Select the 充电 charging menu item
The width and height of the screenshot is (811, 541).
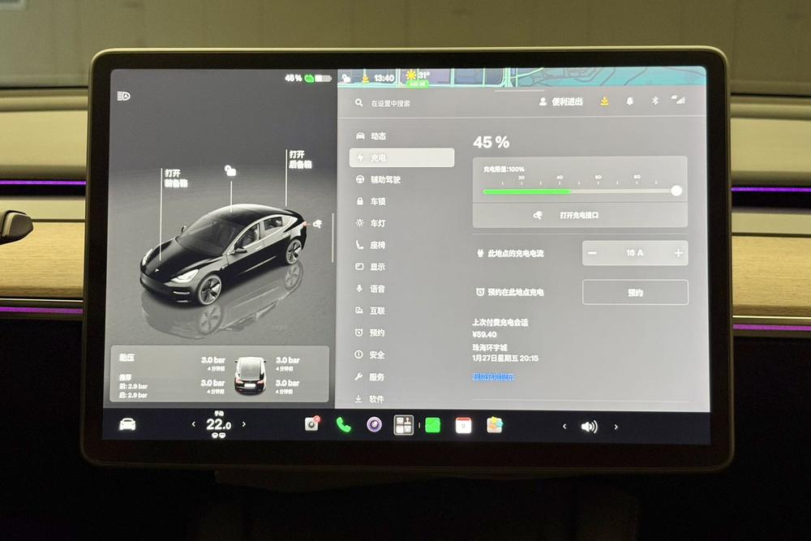click(402, 157)
